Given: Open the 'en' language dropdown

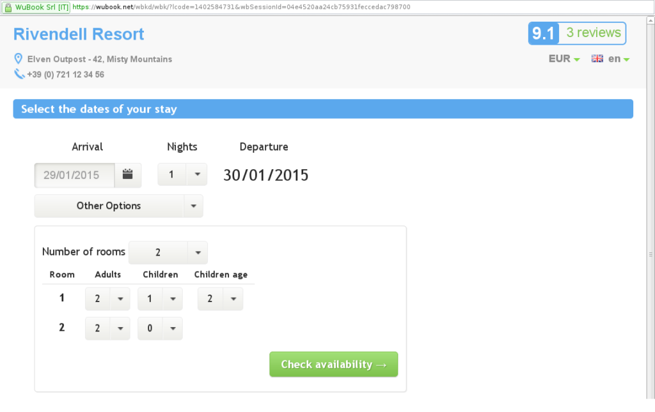Looking at the screenshot, I should [615, 58].
